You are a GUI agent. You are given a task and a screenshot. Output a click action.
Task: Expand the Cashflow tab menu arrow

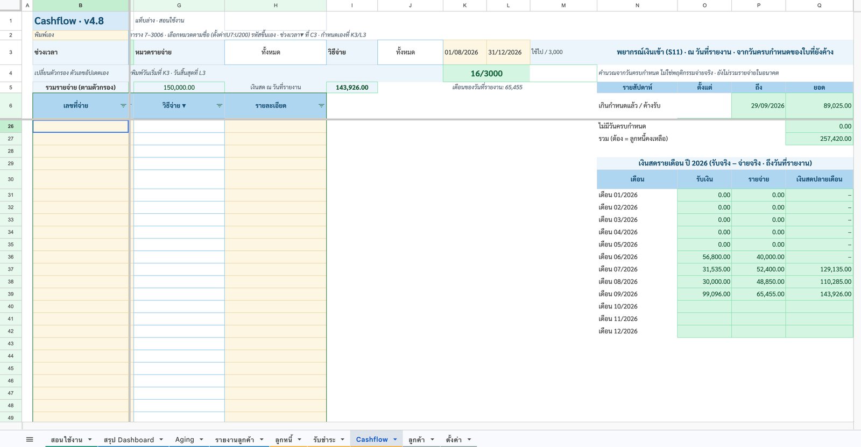coord(395,439)
